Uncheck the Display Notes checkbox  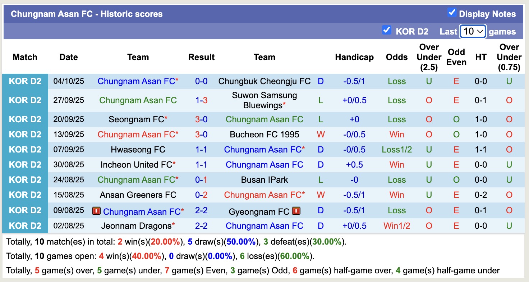[x=451, y=12]
